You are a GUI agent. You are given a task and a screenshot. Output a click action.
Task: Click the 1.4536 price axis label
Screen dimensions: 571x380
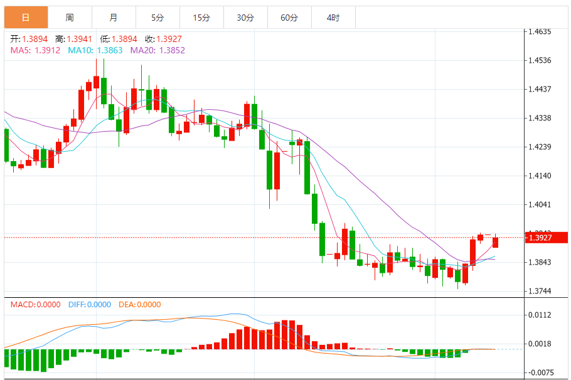click(540, 60)
